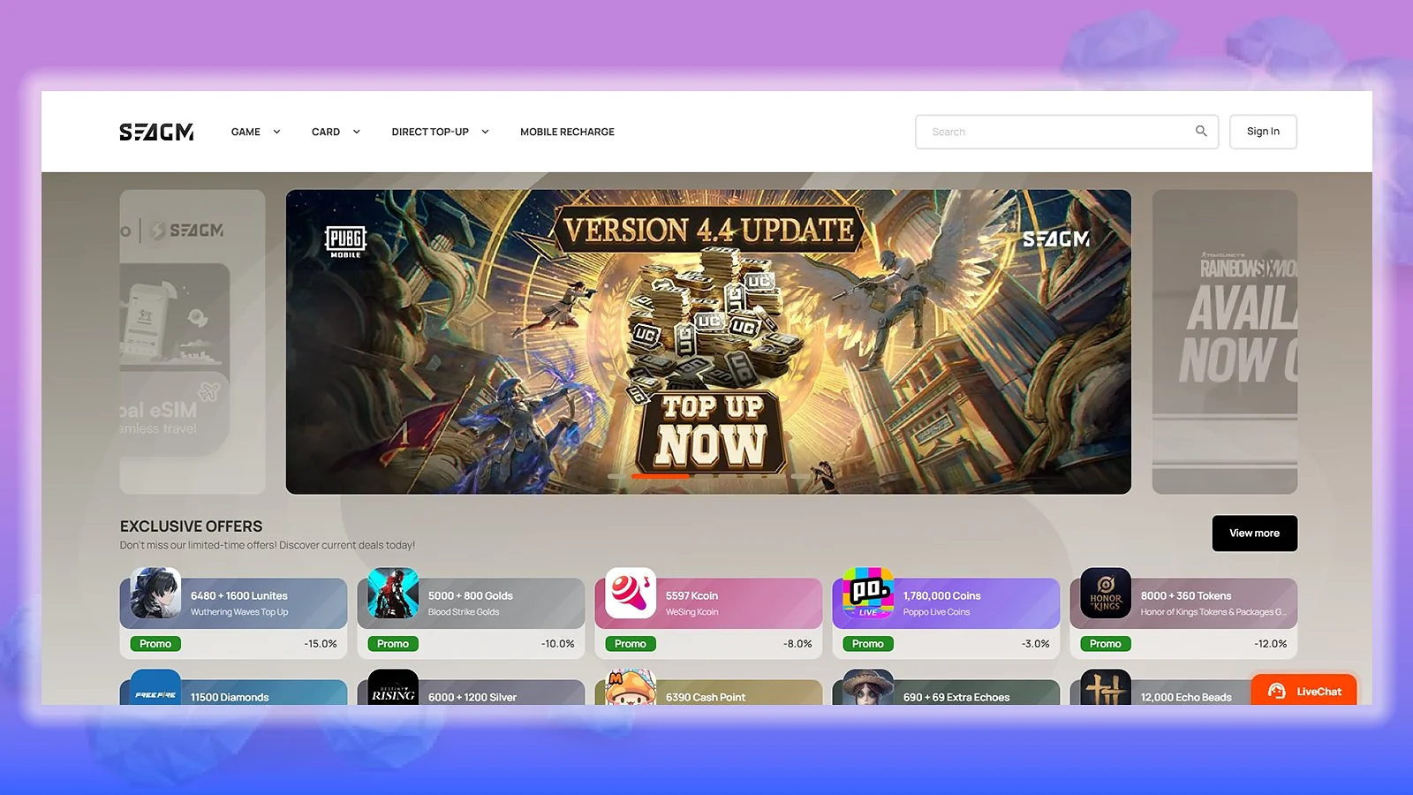Click the 'Poppo Live Coins' subtitle
The image size is (1413, 795).
pos(936,612)
